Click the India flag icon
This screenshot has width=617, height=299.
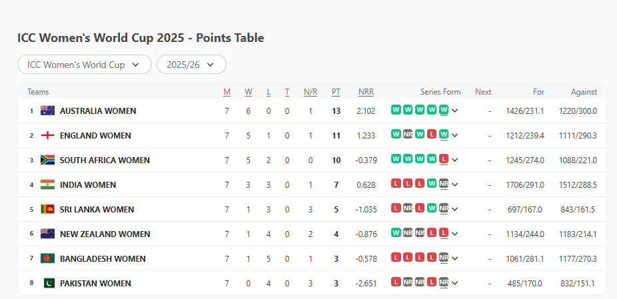coord(47,184)
